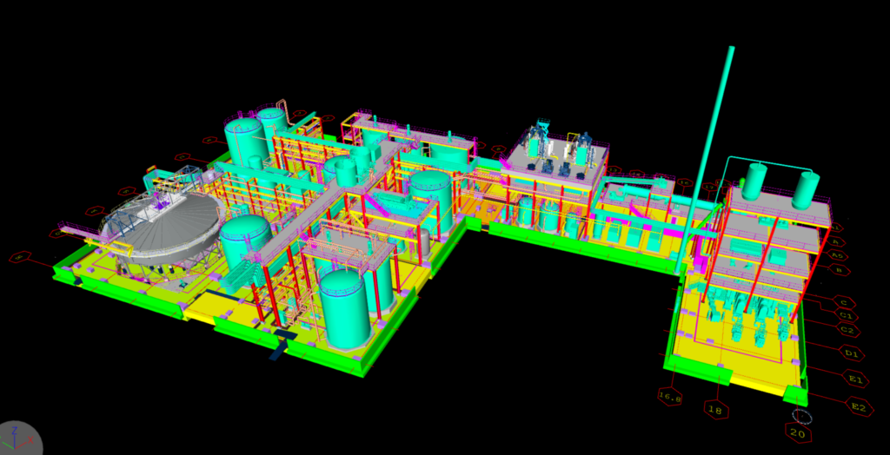This screenshot has height=455, width=890.
Task: Click the D1 grid hexagon label
Action: (x=852, y=352)
